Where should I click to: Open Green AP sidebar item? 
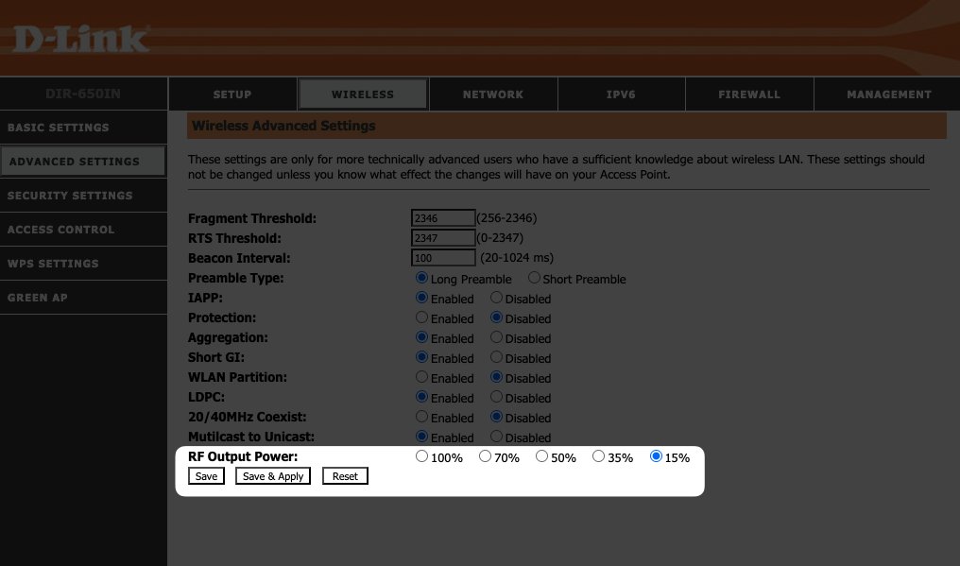pyautogui.click(x=83, y=298)
